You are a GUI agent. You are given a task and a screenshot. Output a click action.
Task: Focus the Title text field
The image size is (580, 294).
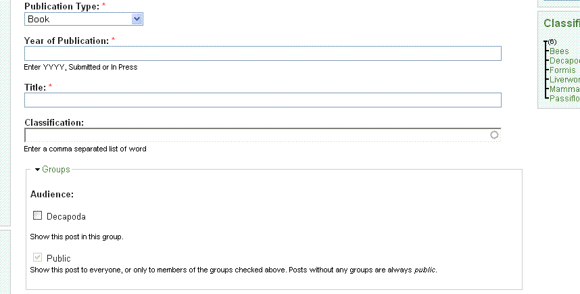[x=263, y=100]
